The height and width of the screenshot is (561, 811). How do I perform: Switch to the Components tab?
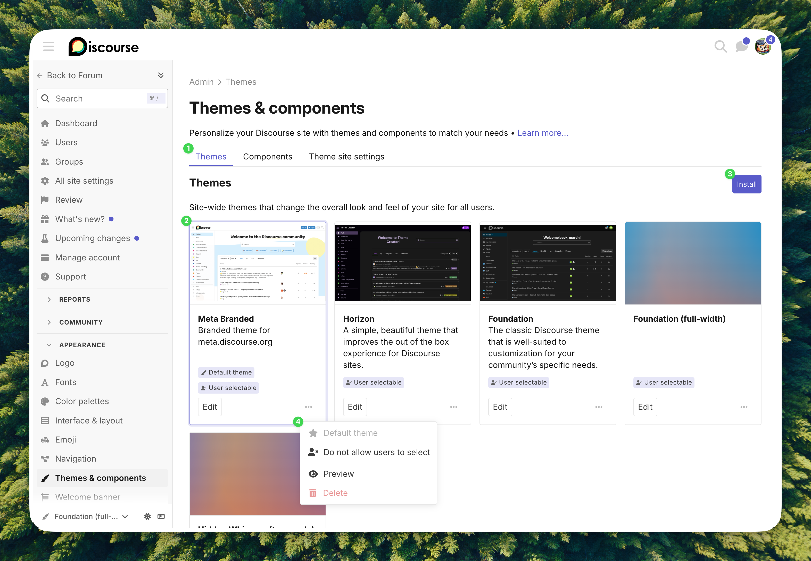pyautogui.click(x=268, y=156)
